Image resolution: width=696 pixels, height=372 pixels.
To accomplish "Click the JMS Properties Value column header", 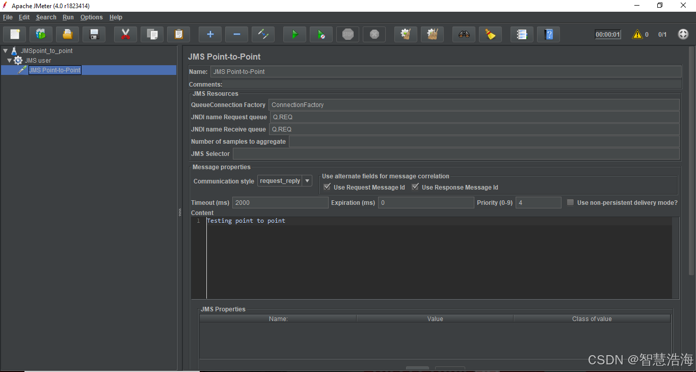I will [435, 319].
